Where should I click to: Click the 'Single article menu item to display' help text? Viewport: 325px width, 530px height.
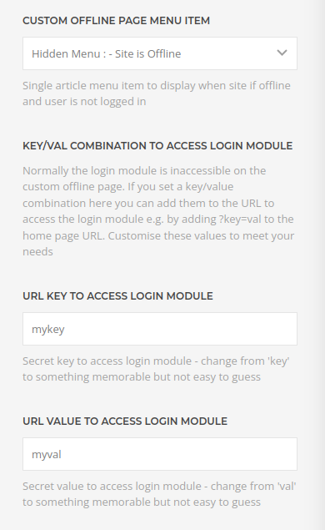[x=108, y=85]
